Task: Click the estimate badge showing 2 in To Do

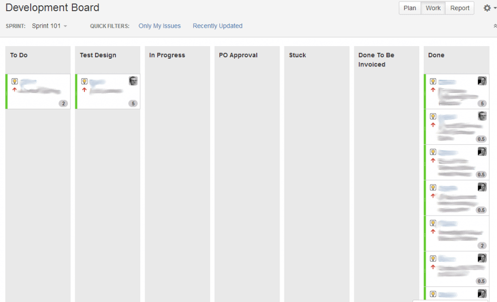Action: 63,103
